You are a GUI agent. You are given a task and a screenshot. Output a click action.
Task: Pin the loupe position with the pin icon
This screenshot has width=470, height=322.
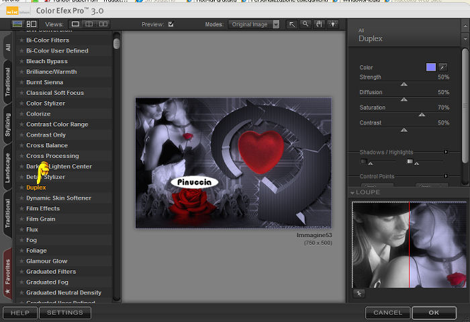click(x=359, y=294)
